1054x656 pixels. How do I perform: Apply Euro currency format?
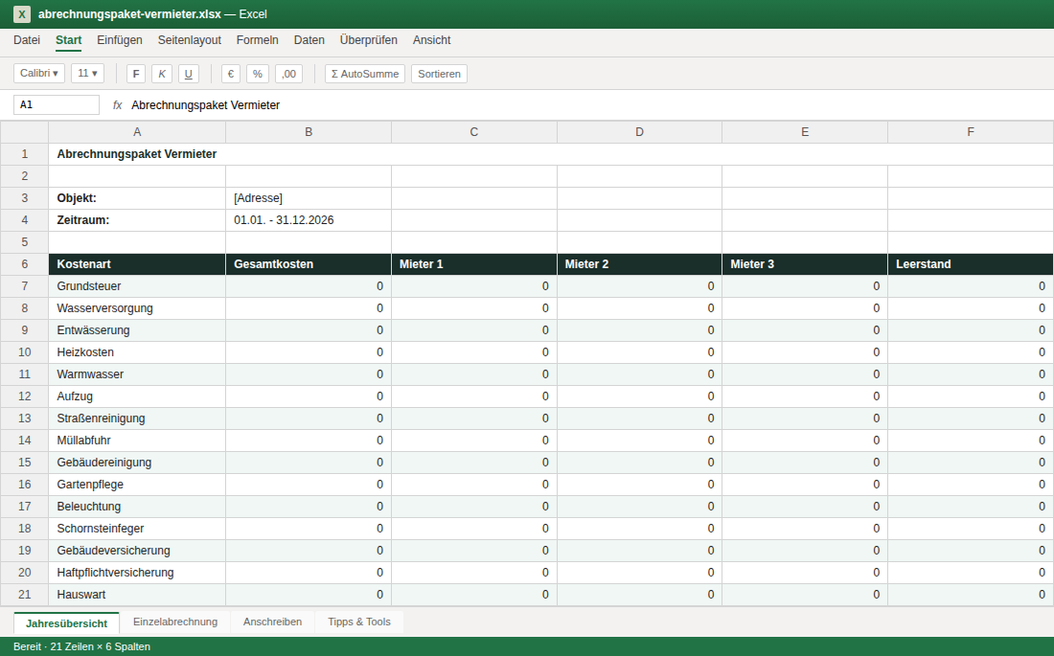[x=231, y=74]
